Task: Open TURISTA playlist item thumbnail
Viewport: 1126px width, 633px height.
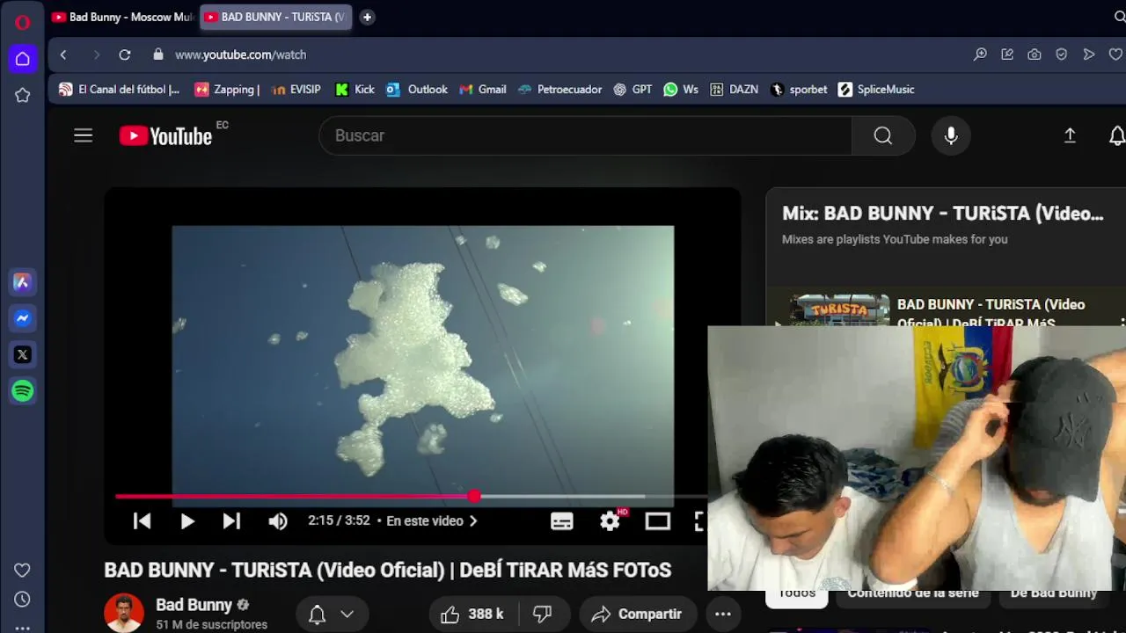Action: point(840,310)
